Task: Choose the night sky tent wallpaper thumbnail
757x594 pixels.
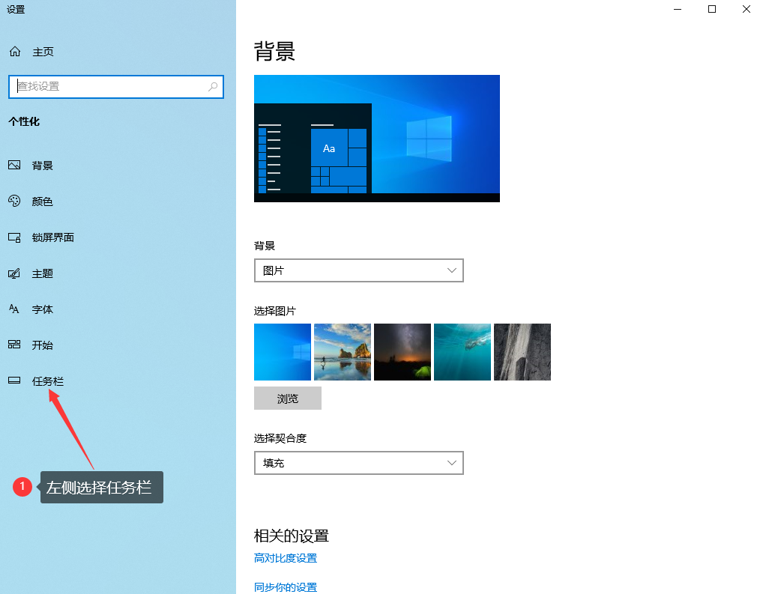Action: click(x=402, y=352)
